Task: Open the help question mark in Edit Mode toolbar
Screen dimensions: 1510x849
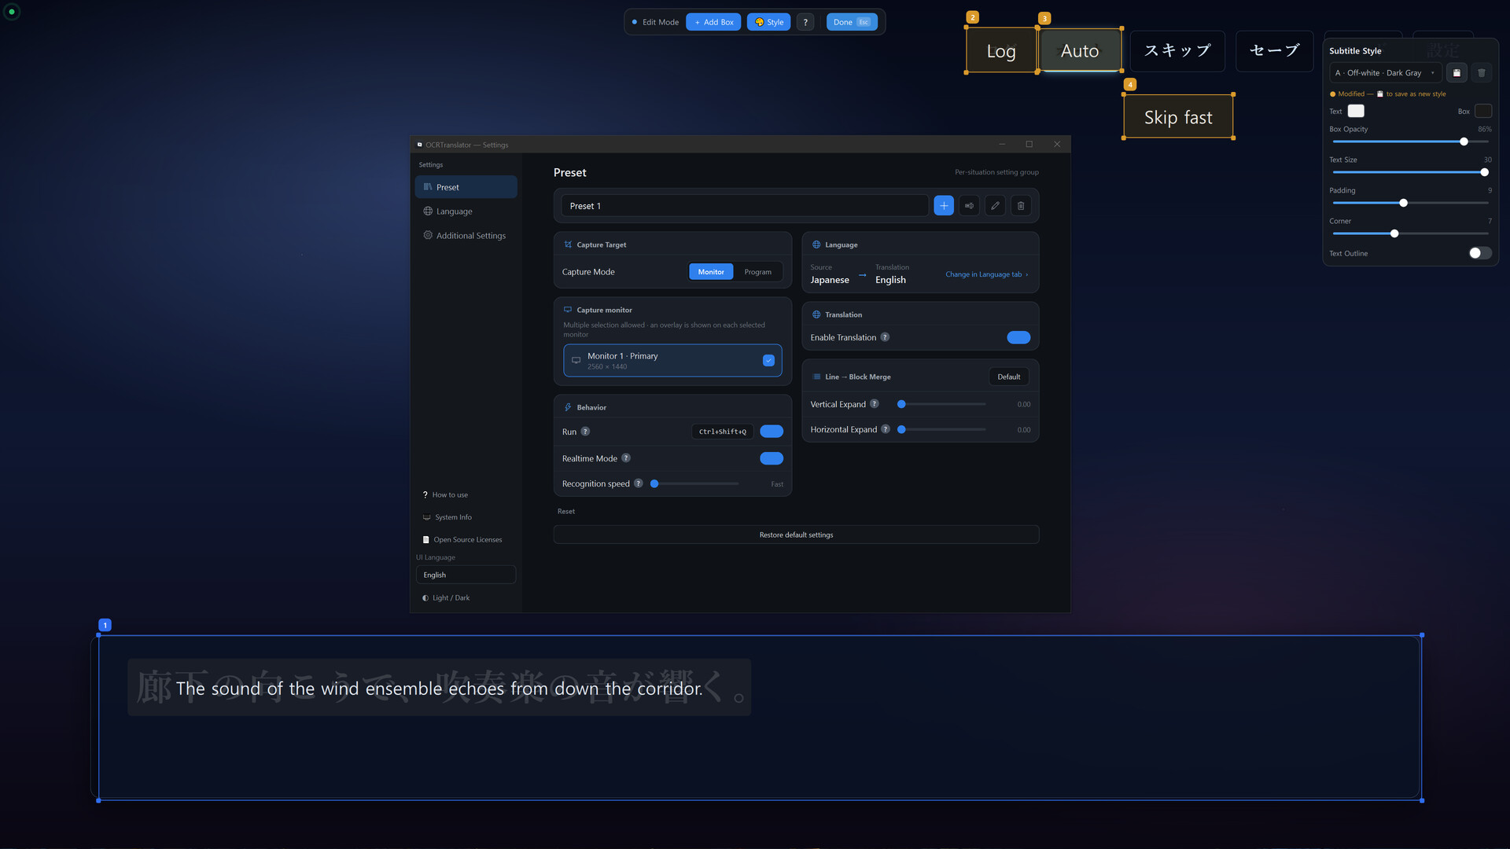Action: click(805, 22)
